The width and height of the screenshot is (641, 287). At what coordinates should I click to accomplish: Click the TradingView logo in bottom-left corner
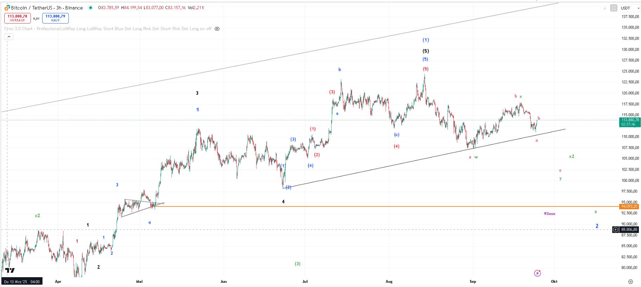click(10, 271)
